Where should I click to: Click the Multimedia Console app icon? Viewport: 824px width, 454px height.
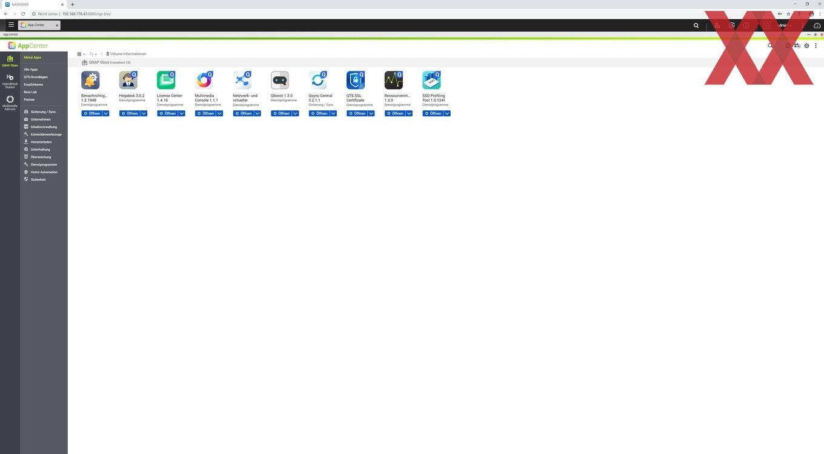click(204, 80)
